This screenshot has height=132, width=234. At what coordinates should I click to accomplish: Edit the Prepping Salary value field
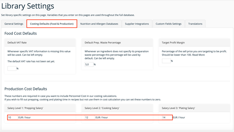click(x=13, y=117)
